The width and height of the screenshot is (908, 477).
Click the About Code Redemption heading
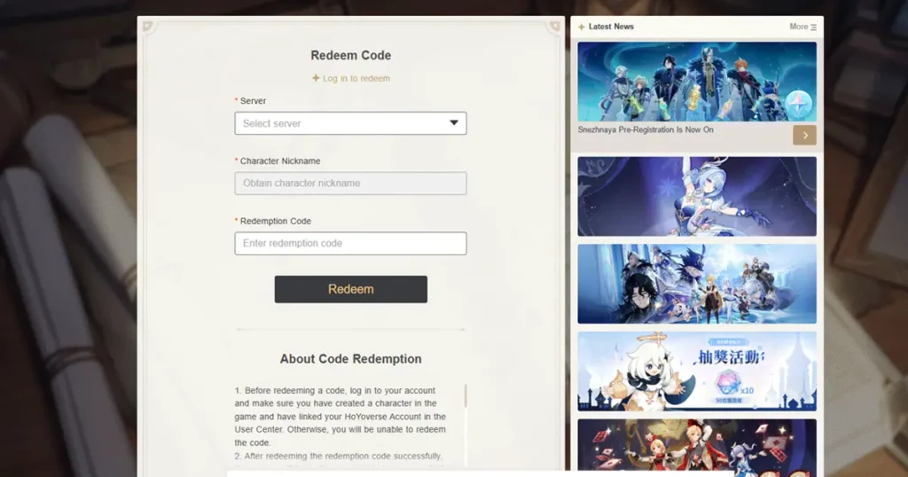click(351, 359)
